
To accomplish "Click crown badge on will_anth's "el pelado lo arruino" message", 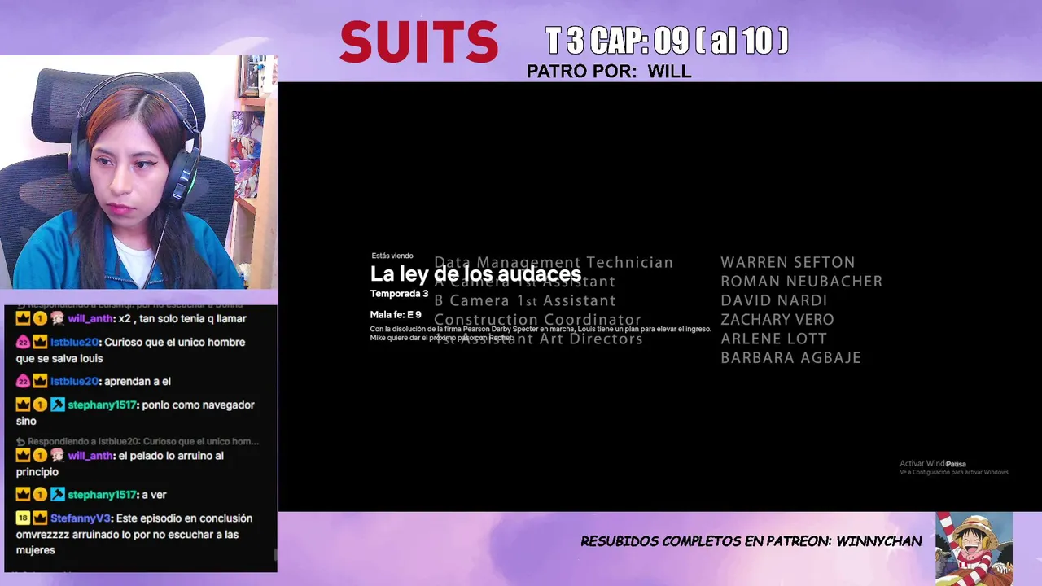I will pyautogui.click(x=23, y=456).
